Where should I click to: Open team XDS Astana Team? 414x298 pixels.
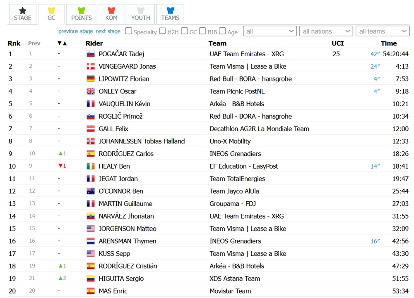tap(235, 279)
